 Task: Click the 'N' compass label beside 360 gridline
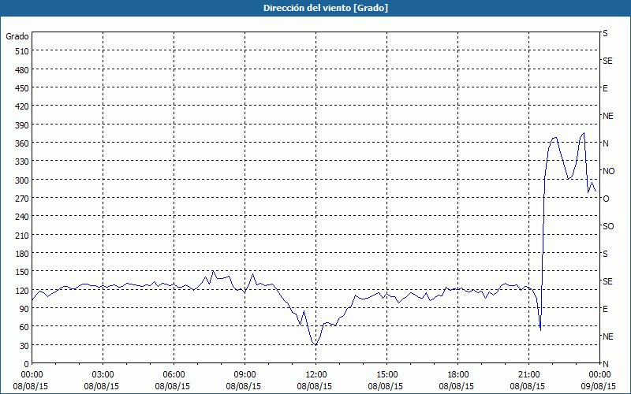pos(605,143)
